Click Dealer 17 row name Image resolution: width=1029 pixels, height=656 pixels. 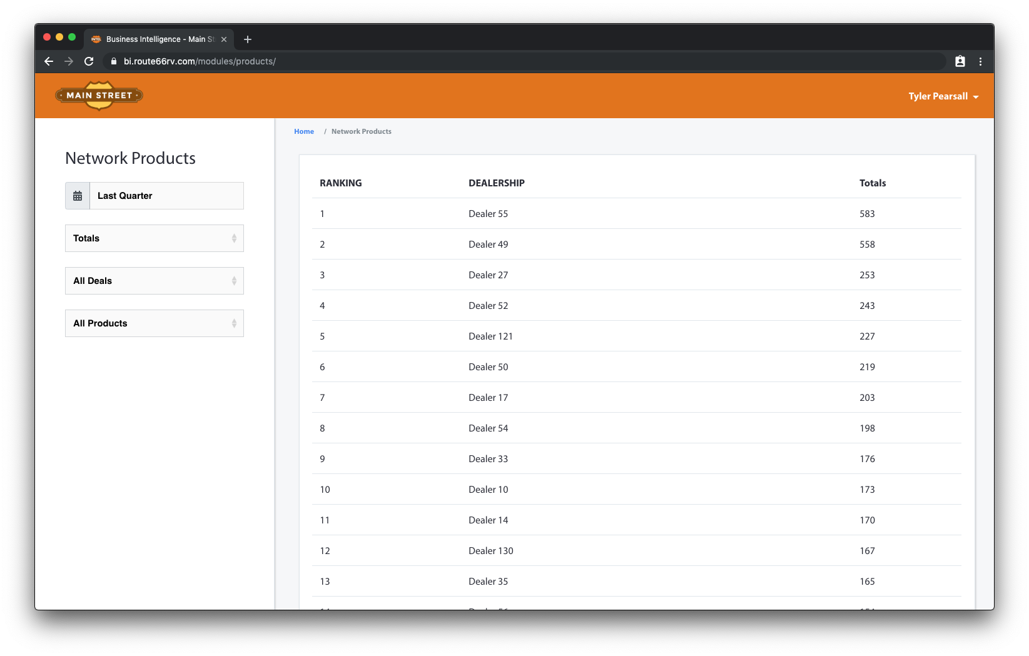click(x=489, y=398)
